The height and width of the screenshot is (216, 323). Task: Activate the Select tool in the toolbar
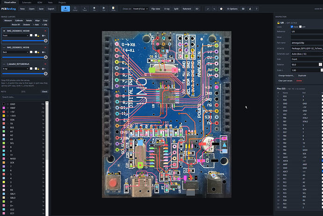66,8
